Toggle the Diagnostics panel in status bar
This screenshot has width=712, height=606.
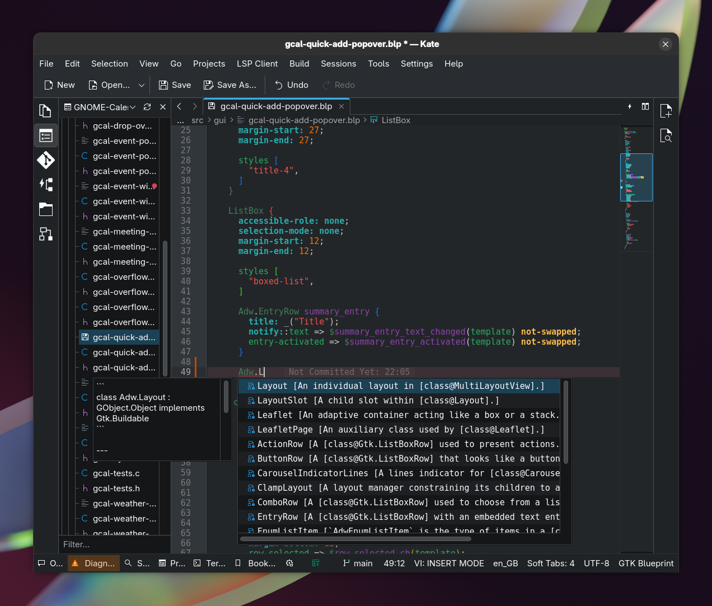point(93,563)
